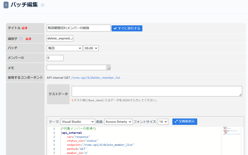The width and height of the screenshot is (248, 155).
Task: Click the endpoint code line in editor
Action: pos(100,145)
